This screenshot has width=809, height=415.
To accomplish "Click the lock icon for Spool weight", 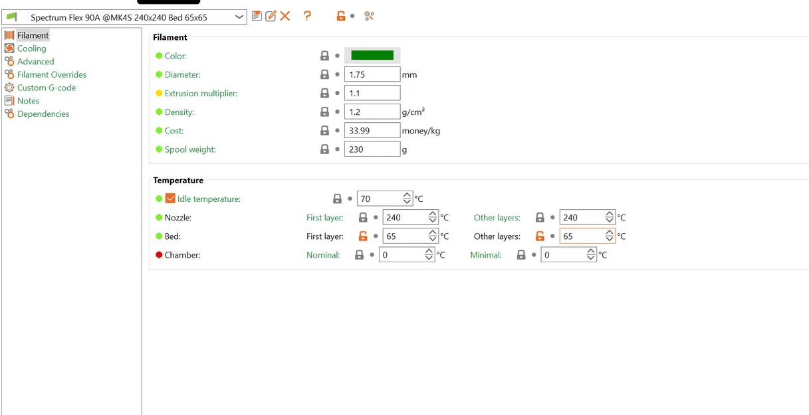I will pos(325,149).
